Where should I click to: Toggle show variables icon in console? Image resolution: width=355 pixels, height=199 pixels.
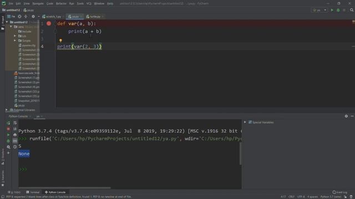coord(15,141)
